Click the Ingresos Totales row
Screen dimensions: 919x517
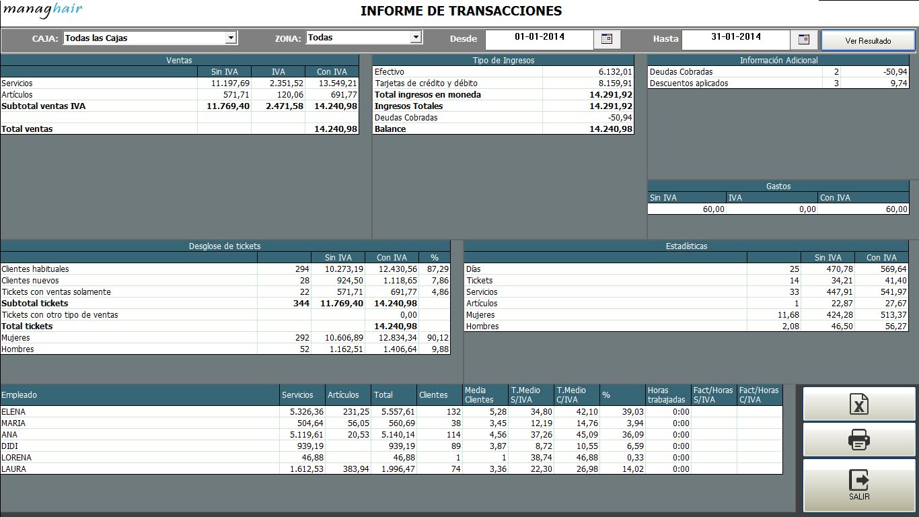pos(503,106)
